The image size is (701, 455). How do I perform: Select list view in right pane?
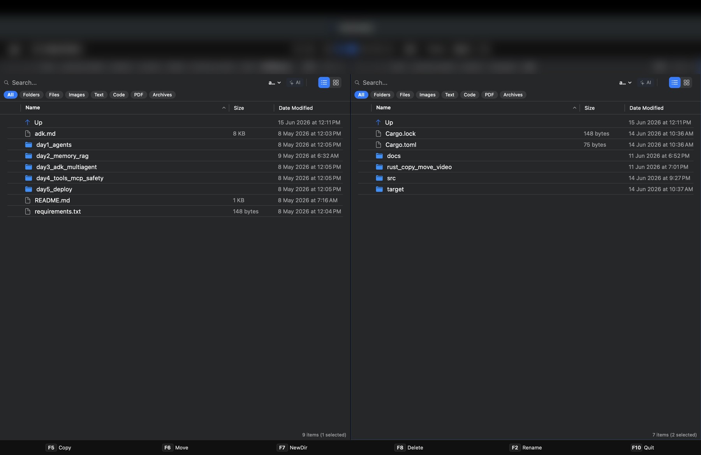pos(675,83)
